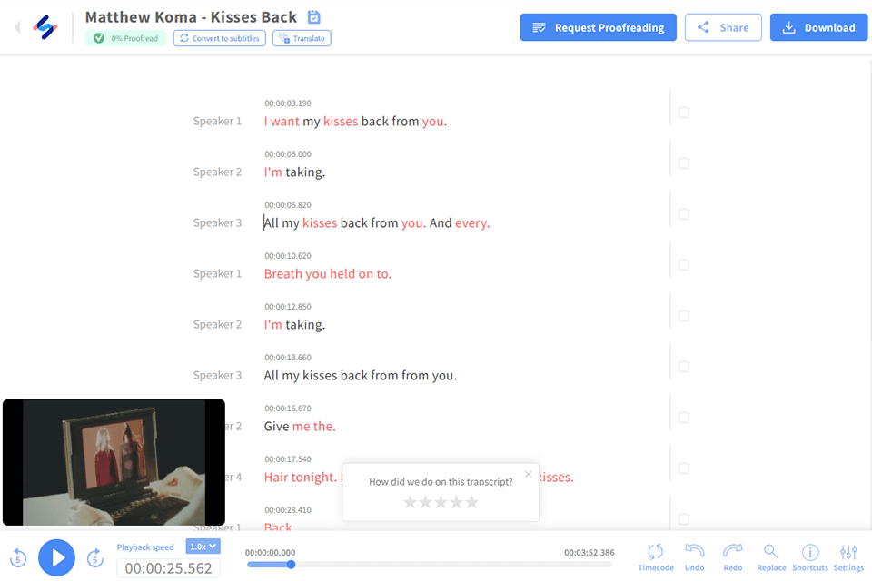The height and width of the screenshot is (581, 872).
Task: Skip forward 5 seconds
Action: click(95, 557)
